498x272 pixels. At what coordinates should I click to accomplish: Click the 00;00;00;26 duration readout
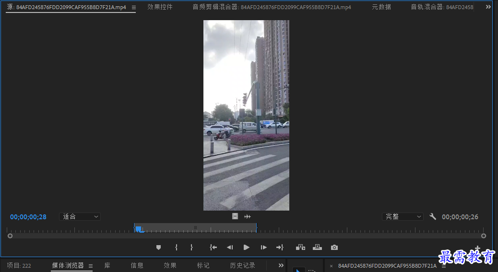pyautogui.click(x=460, y=217)
